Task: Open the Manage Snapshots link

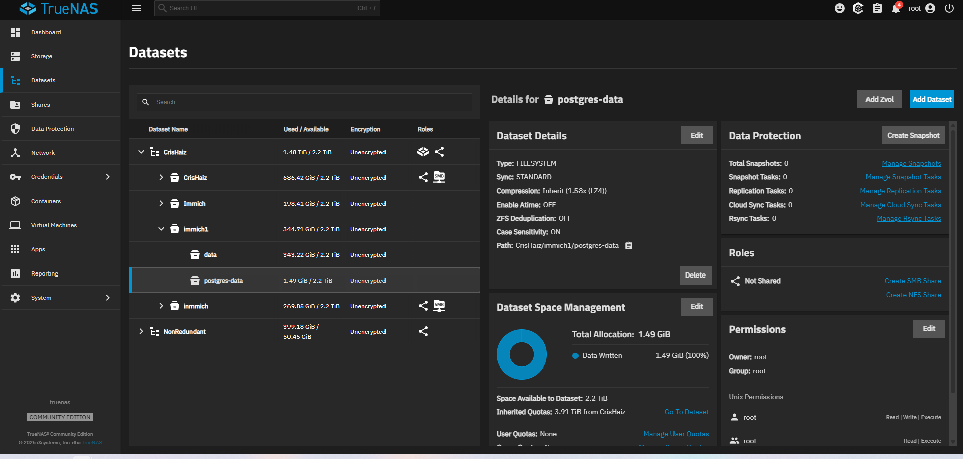Action: [911, 163]
